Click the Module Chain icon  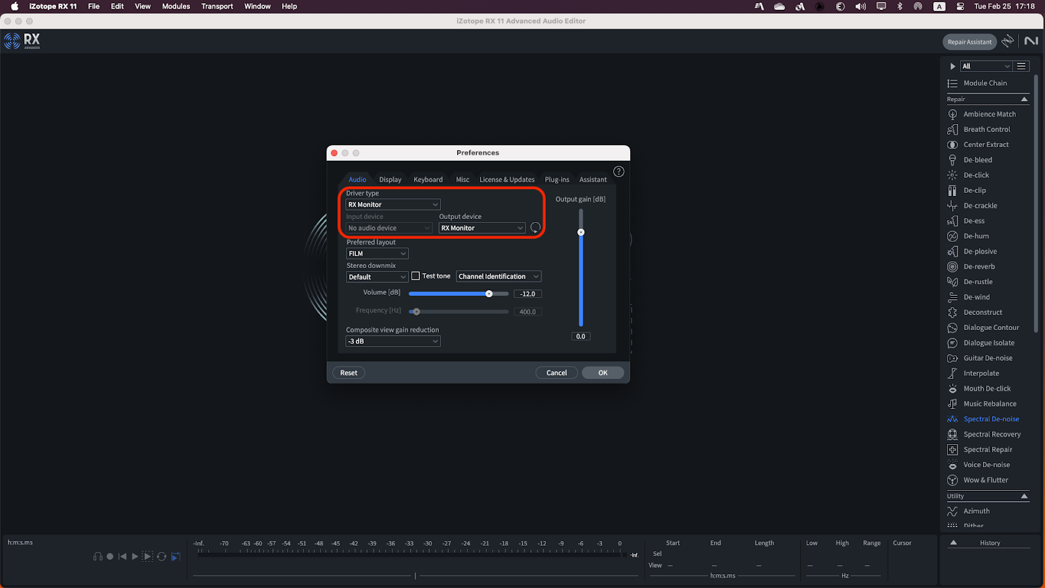952,83
